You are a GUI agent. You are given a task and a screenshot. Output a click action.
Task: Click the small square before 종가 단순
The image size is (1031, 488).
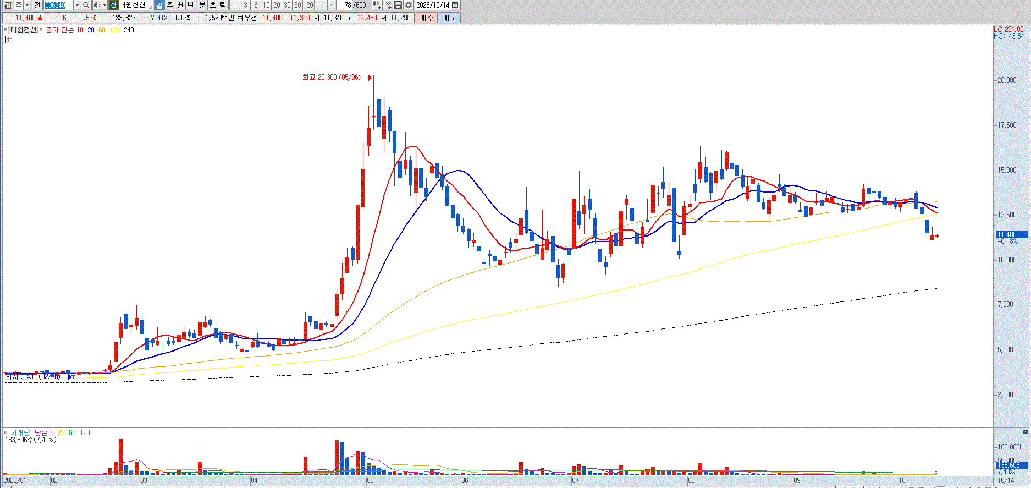(41, 30)
